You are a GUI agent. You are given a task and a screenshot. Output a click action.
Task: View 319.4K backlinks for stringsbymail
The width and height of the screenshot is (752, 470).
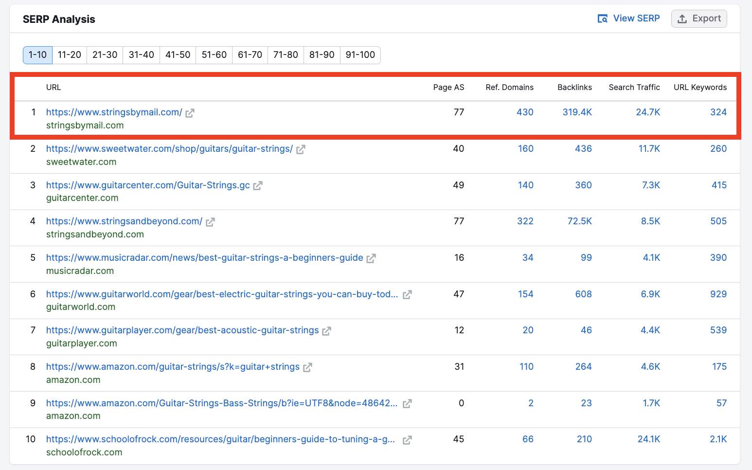(577, 112)
